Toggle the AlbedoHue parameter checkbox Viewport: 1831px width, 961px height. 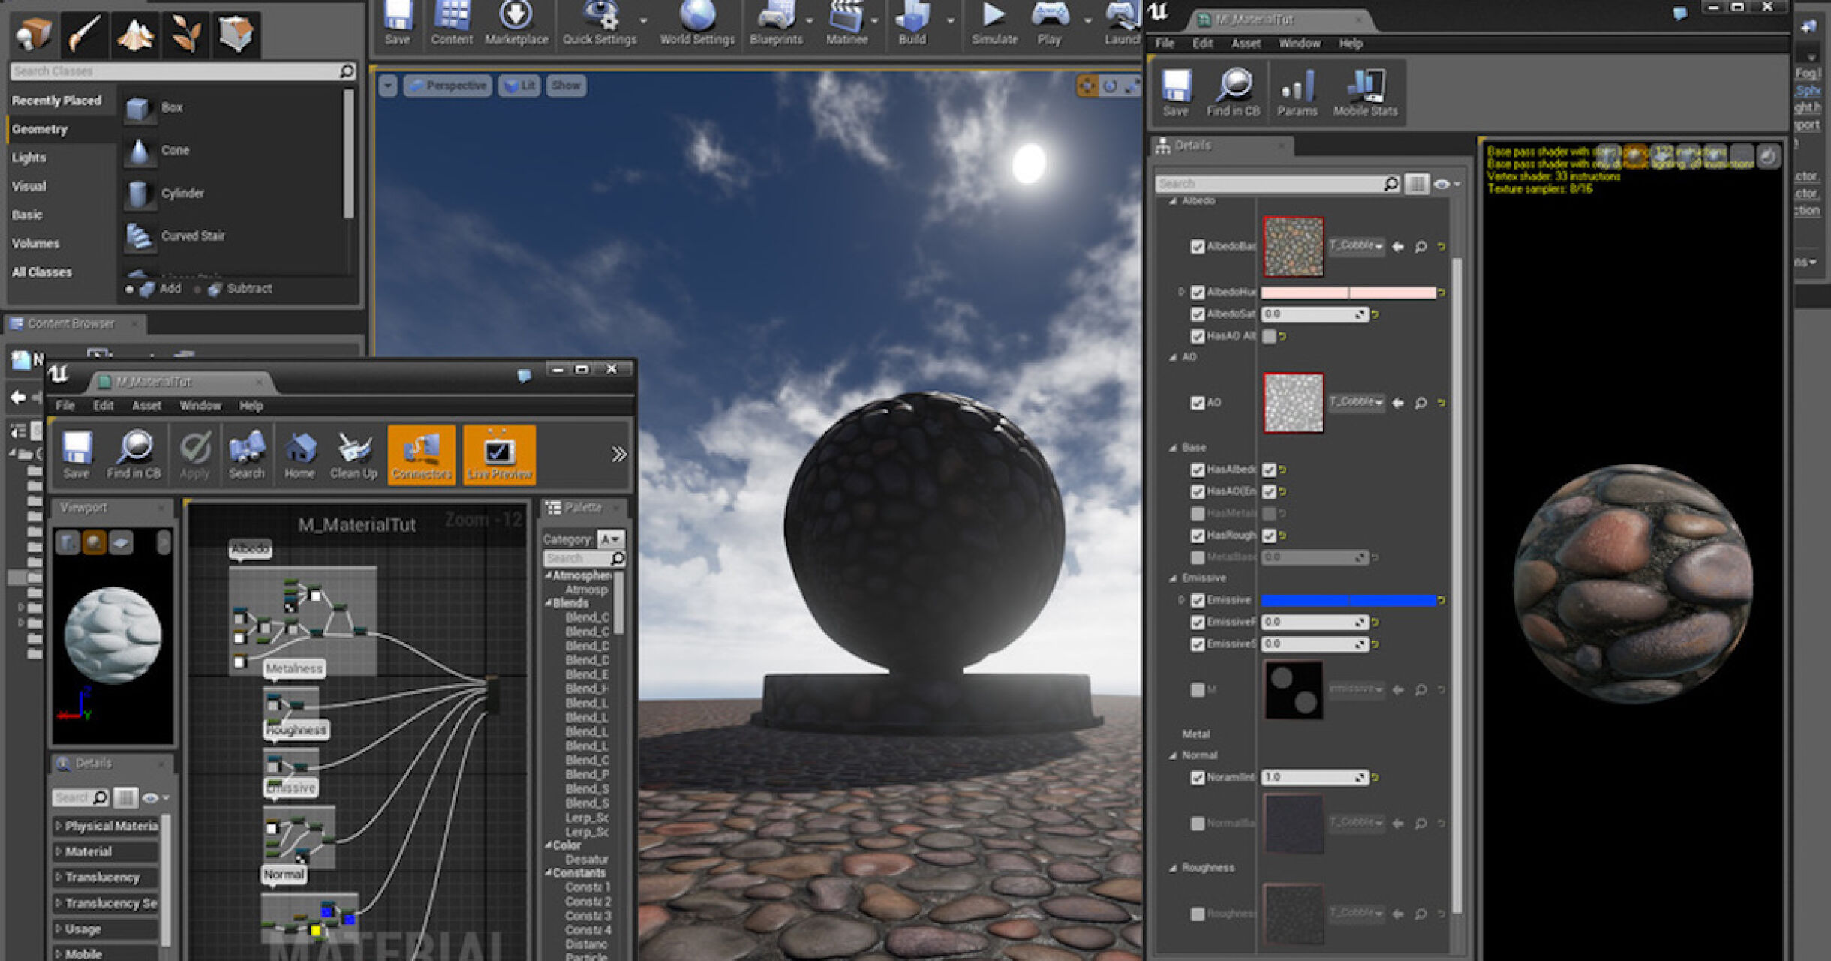(x=1198, y=292)
